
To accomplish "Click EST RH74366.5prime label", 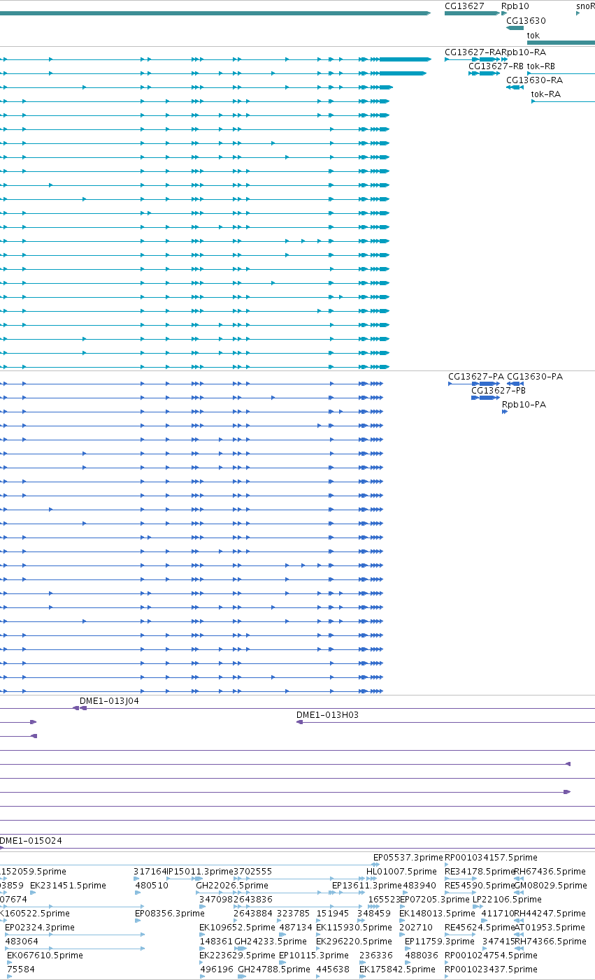I will 550,942.
